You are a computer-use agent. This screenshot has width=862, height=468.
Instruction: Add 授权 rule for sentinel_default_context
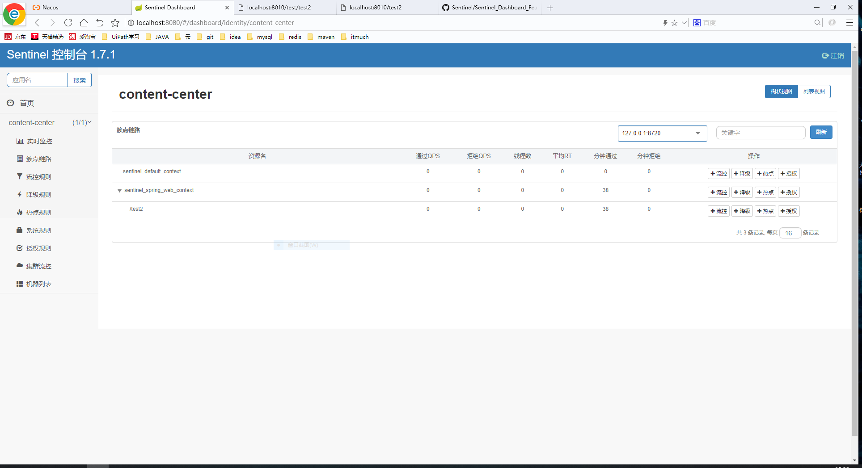tap(789, 174)
